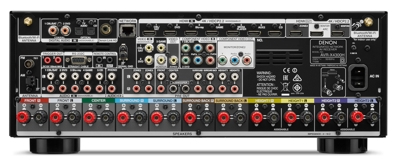Click the REMOTE CONTROL IR IN jack
Viewport: 396px width, 165px height.
click(99, 60)
